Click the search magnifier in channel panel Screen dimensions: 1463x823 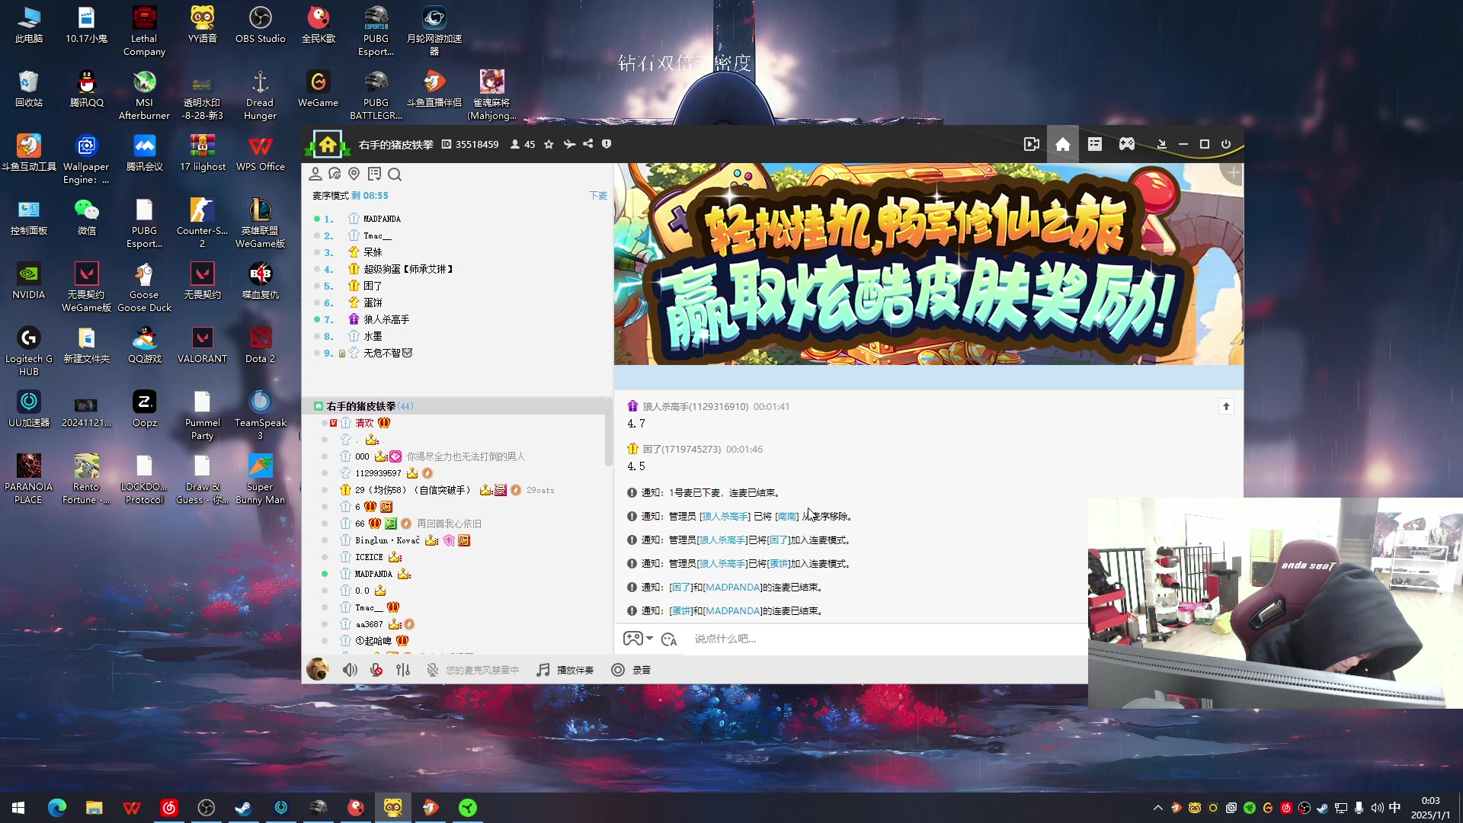tap(395, 174)
